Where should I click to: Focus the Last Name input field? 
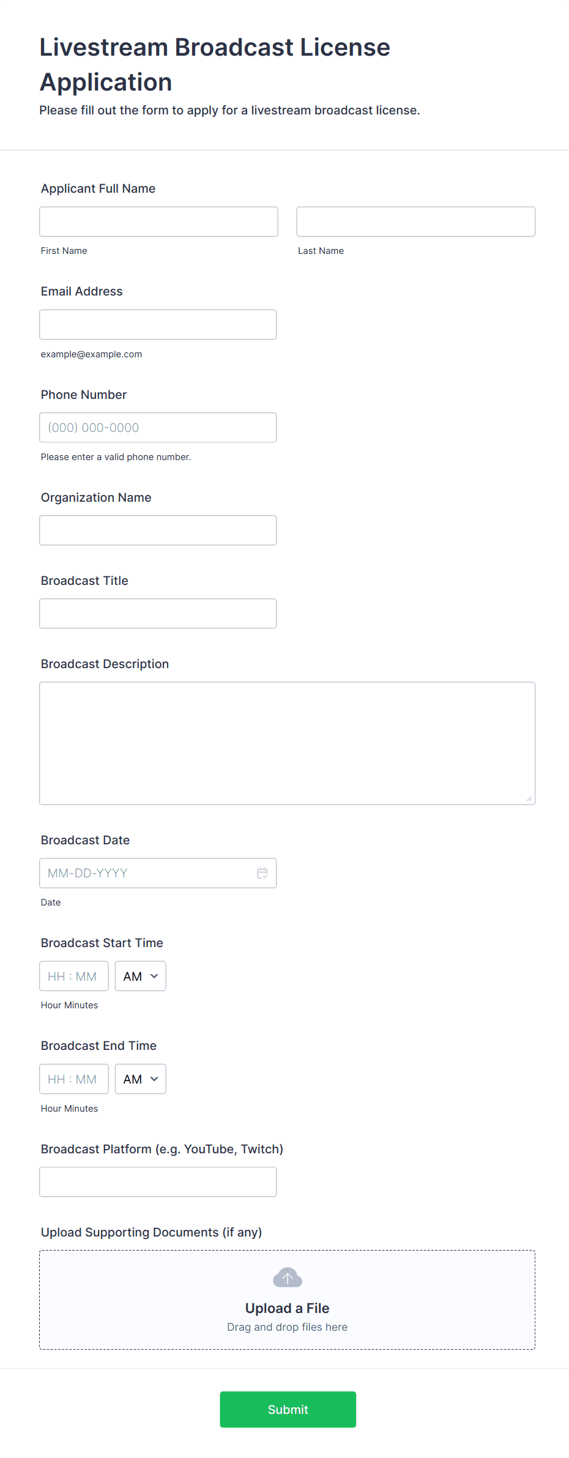[415, 221]
